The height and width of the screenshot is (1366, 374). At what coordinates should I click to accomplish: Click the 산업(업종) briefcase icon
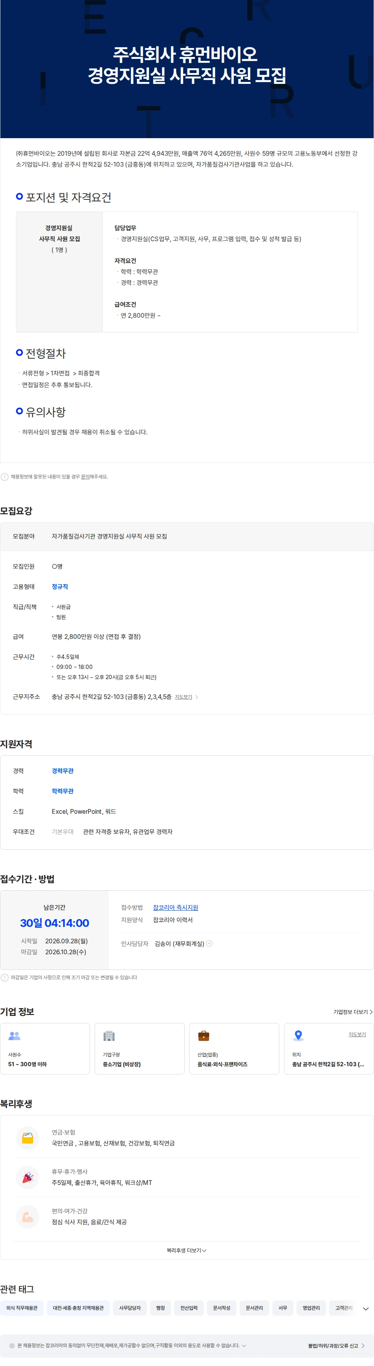point(204,1036)
